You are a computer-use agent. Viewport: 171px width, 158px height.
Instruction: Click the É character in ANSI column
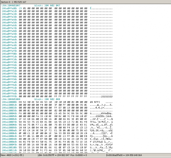pos(90,8)
